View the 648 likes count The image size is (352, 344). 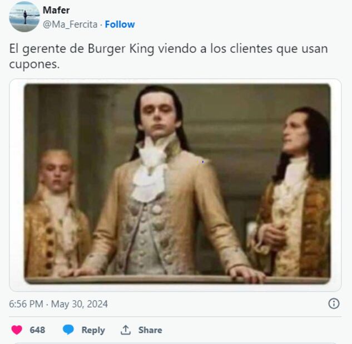pos(37,330)
